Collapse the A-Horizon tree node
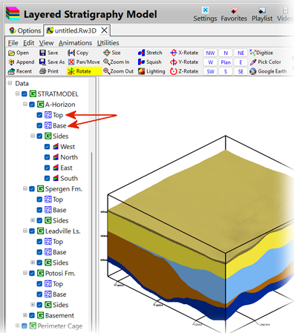 [25, 104]
